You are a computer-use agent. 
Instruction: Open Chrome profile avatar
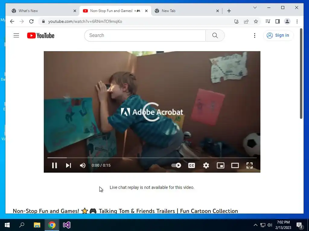click(x=287, y=21)
